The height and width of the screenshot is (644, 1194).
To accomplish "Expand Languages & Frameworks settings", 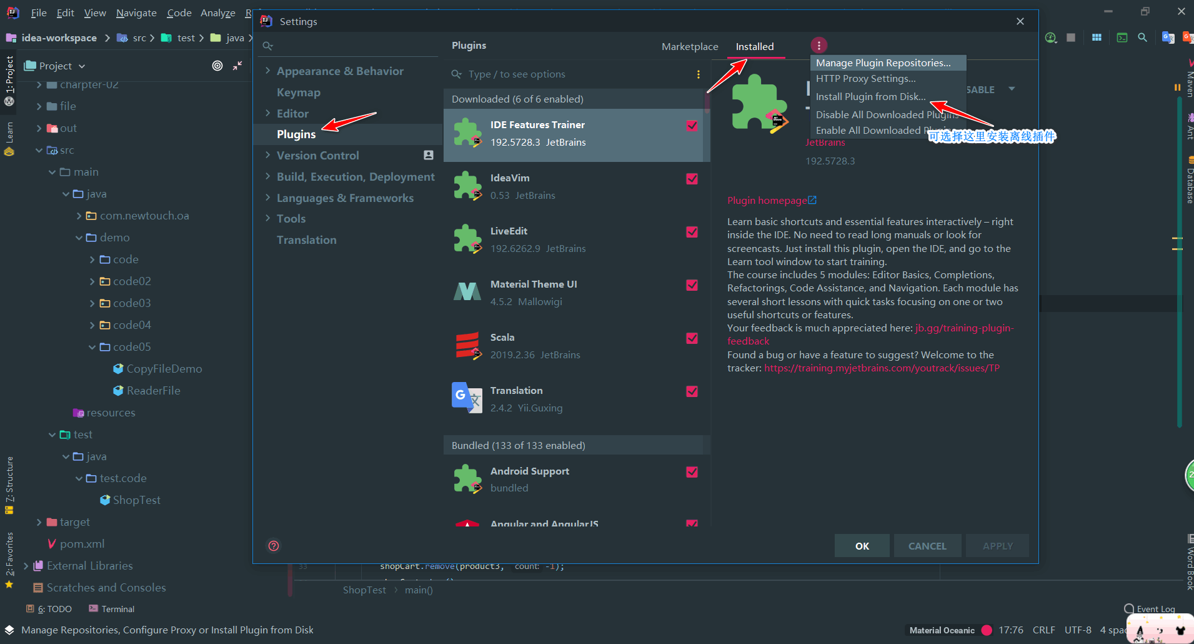I will tap(267, 198).
